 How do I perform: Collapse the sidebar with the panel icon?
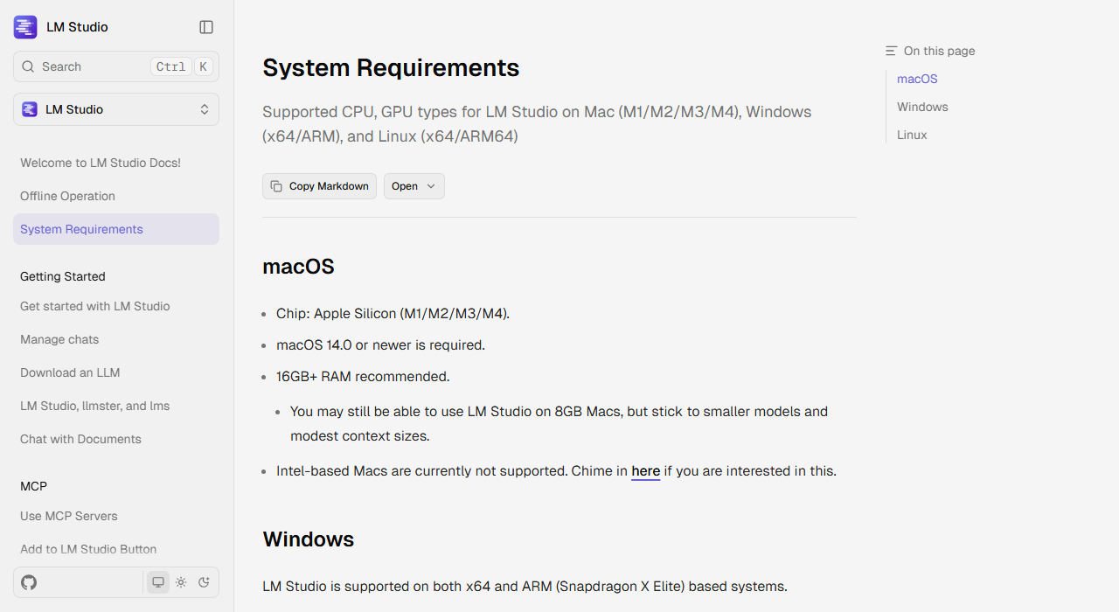pyautogui.click(x=206, y=27)
